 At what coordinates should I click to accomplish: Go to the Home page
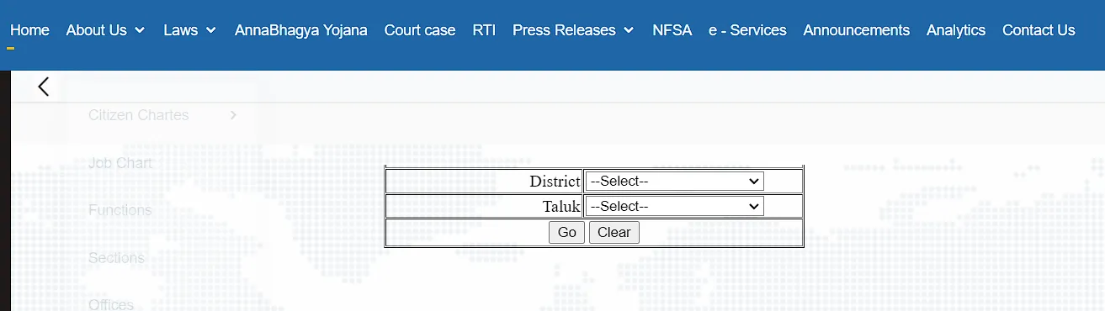[x=29, y=30]
